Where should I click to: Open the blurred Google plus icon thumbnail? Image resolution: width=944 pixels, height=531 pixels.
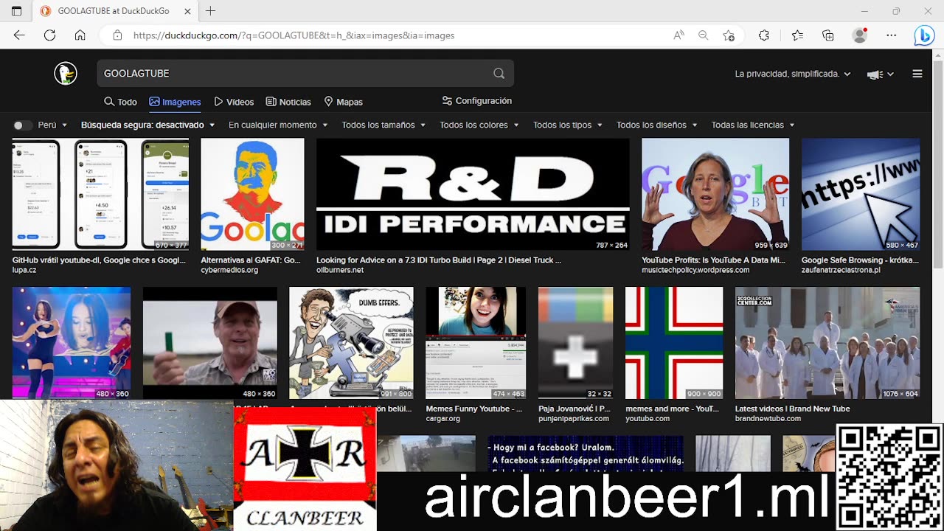point(575,343)
